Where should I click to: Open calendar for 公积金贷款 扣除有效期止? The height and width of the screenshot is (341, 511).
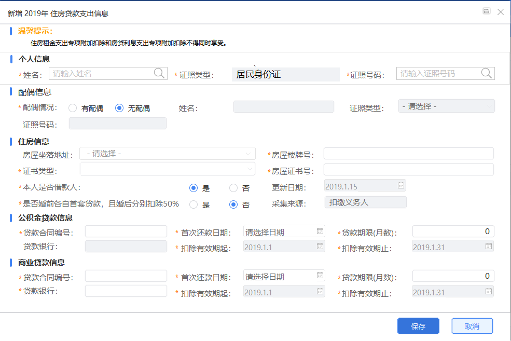[489, 246]
